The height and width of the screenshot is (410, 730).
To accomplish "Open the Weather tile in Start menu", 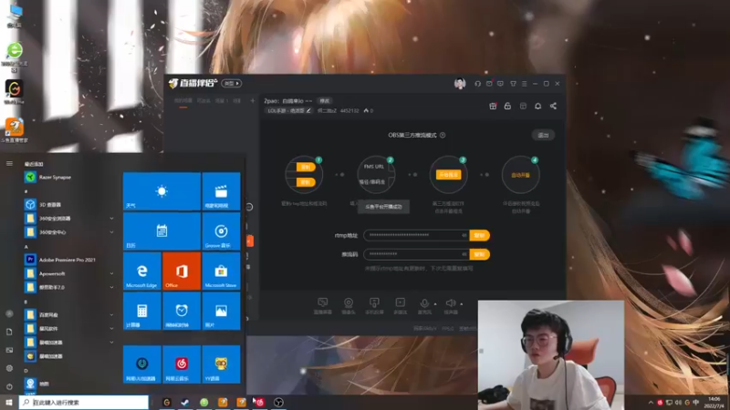I will point(162,191).
